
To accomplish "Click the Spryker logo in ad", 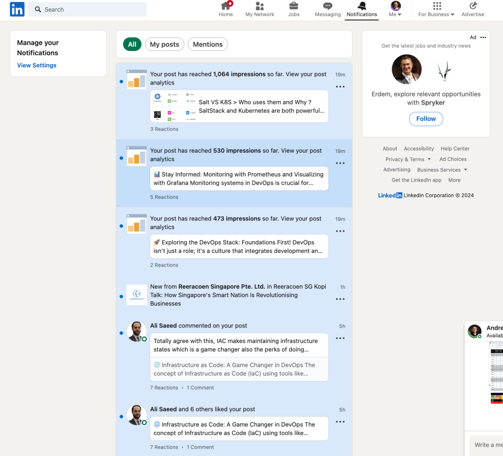I will (x=445, y=70).
